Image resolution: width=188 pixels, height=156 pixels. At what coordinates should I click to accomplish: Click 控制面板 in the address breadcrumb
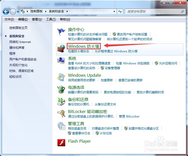tap(37, 11)
